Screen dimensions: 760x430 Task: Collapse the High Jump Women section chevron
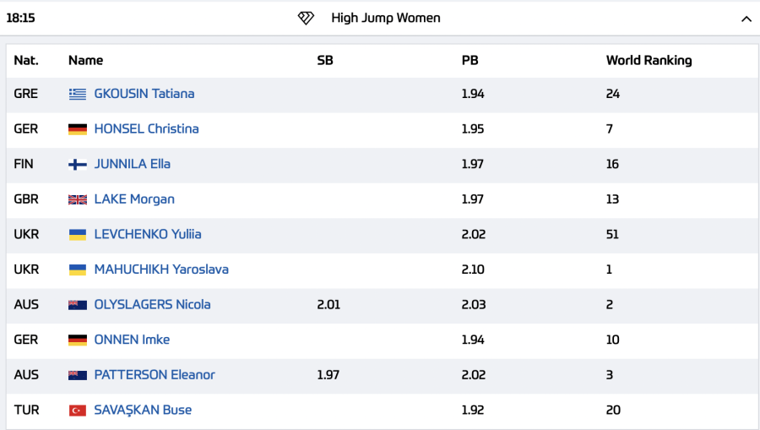[746, 19]
